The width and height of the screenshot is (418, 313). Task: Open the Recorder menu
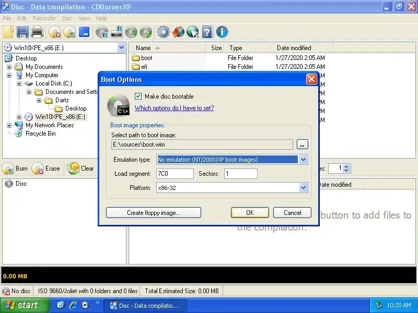click(x=44, y=18)
